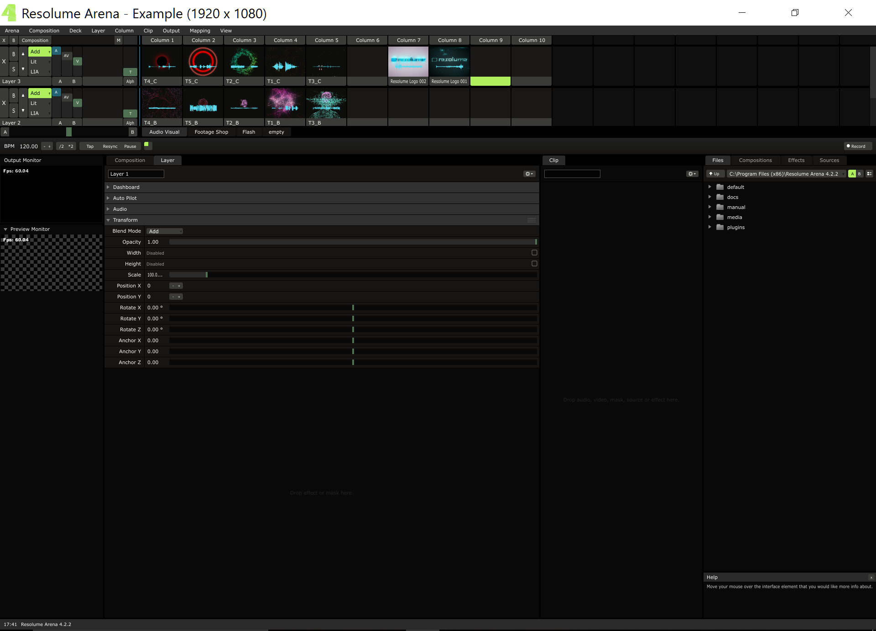This screenshot has height=631, width=876.
Task: Click Layer 2 move-down arrow
Action: [x=23, y=110]
